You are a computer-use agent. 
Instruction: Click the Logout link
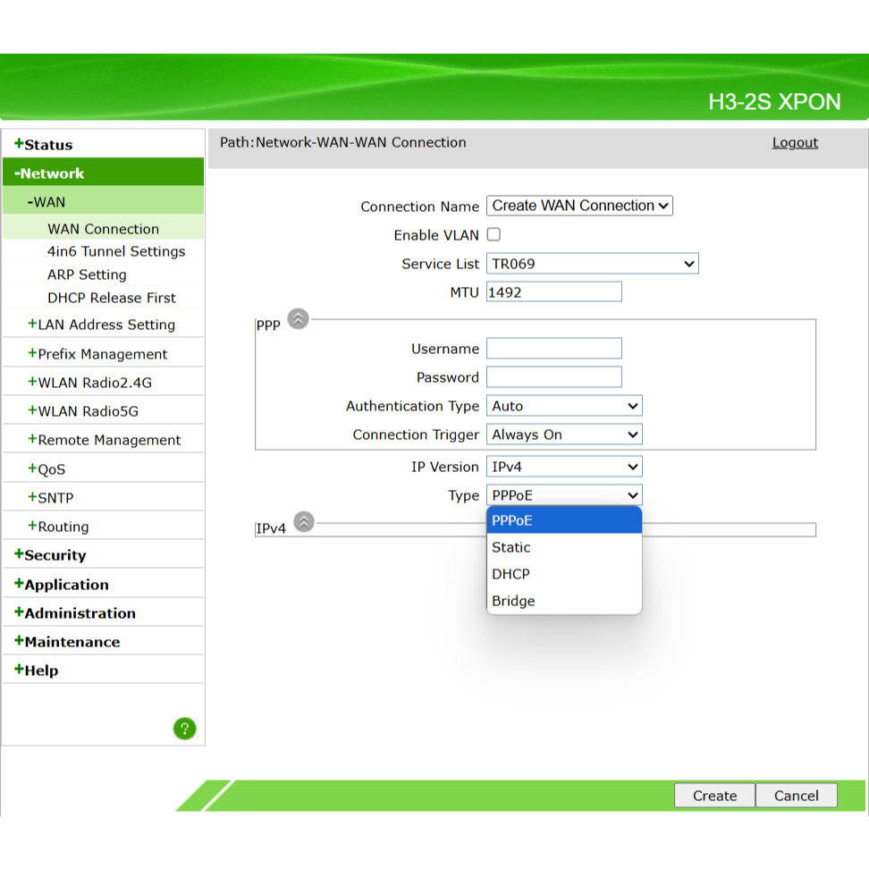795,143
